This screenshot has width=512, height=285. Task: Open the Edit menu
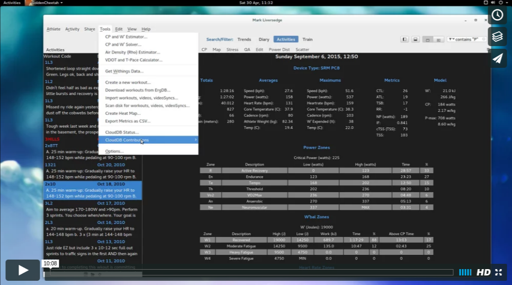(119, 29)
